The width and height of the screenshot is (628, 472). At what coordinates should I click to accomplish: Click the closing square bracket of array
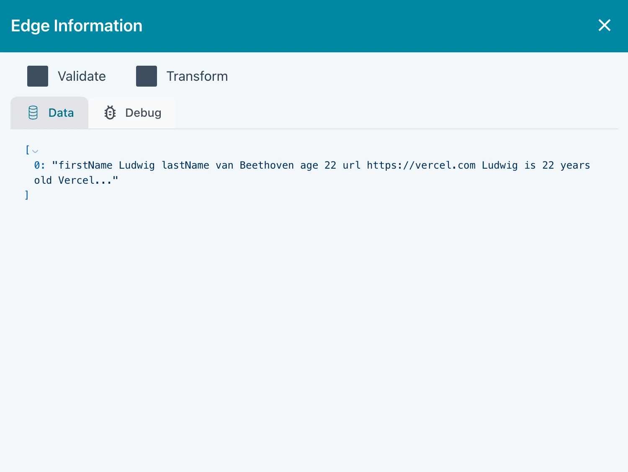(27, 195)
